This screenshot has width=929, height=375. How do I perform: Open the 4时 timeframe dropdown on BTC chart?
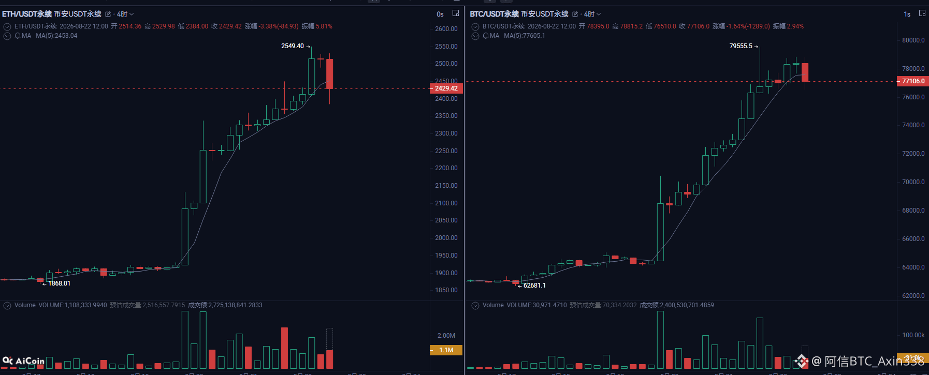592,14
